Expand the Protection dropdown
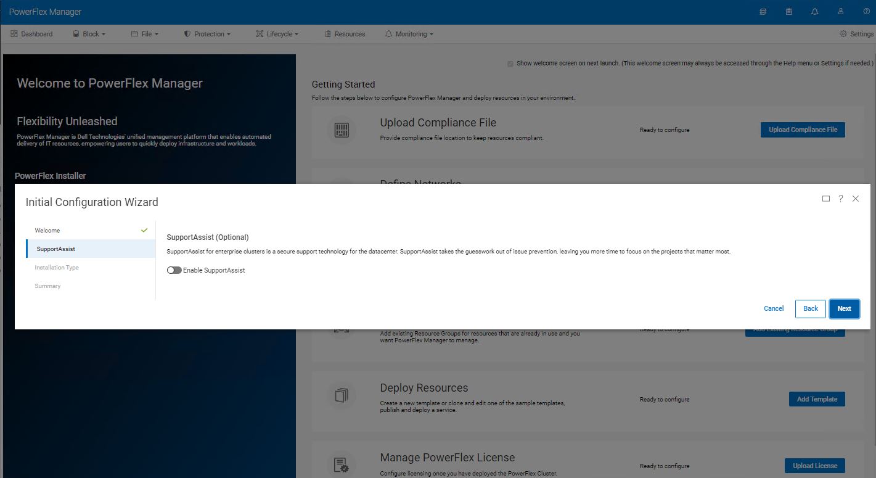 (x=207, y=34)
